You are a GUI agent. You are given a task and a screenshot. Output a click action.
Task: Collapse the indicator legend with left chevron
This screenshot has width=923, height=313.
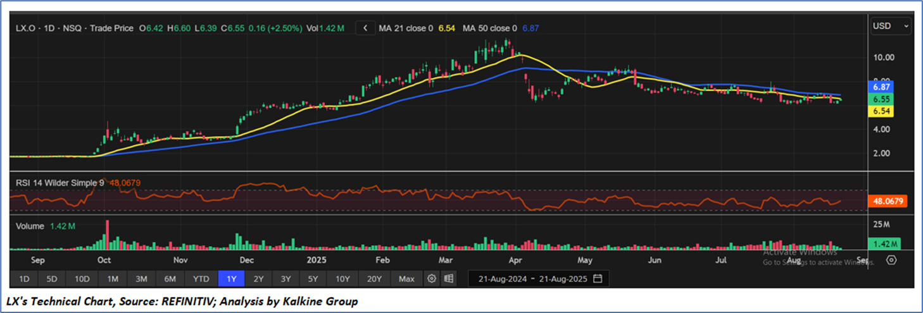(x=365, y=28)
